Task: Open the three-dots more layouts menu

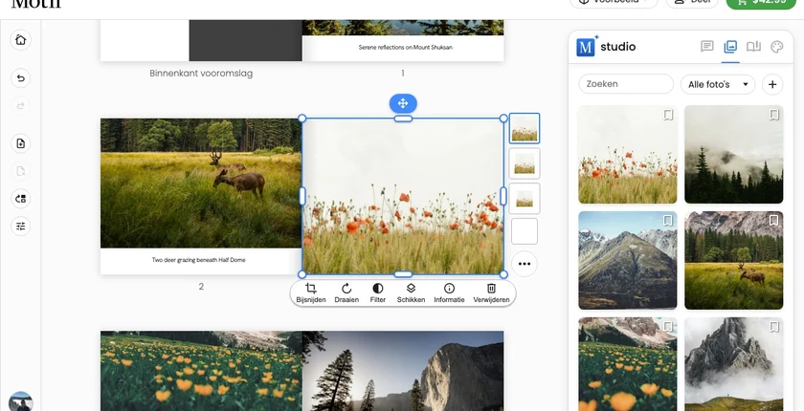Action: coord(525,264)
